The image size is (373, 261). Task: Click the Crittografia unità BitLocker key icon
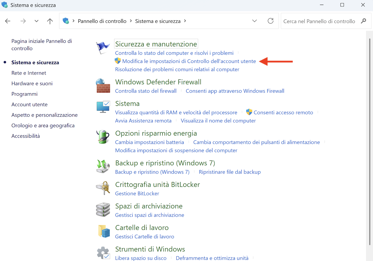(103, 188)
